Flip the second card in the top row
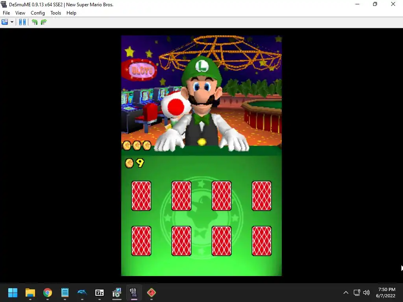Screen dimensions: 403x302 point(181,196)
